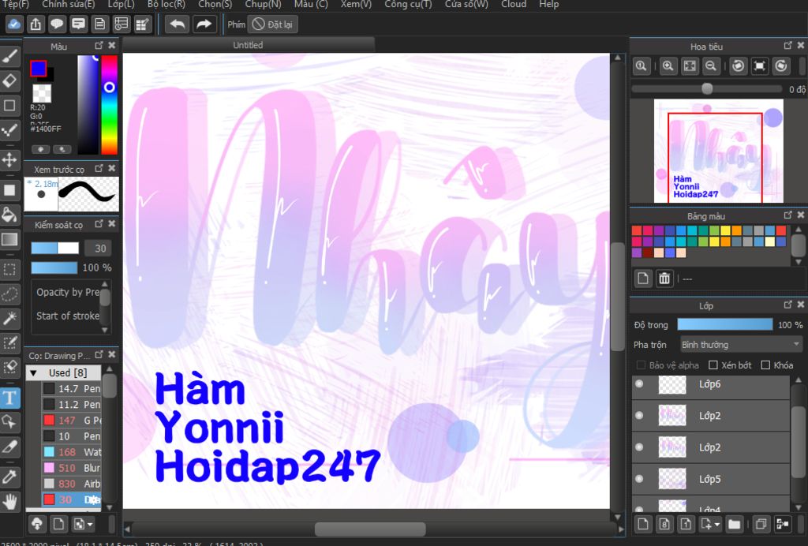
Task: Select the Eyedropper tool
Action: click(x=9, y=477)
